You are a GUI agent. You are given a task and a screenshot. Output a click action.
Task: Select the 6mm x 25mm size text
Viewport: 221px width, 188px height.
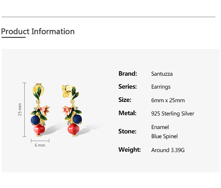(168, 100)
